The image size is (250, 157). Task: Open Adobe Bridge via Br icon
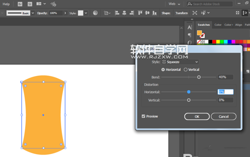click(20, 4)
